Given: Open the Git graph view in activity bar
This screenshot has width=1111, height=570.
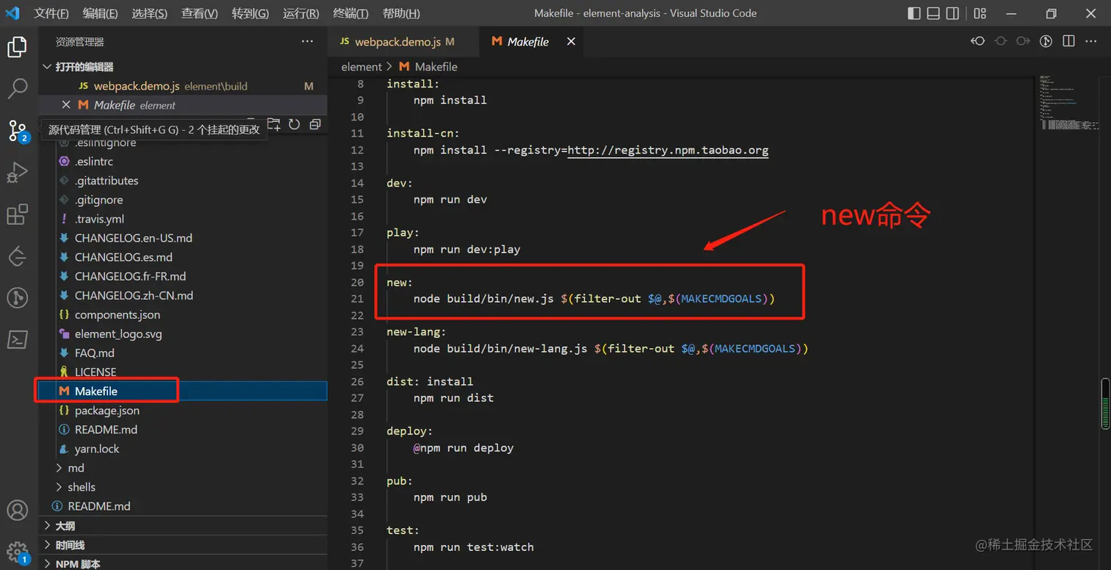Looking at the screenshot, I should tap(17, 297).
